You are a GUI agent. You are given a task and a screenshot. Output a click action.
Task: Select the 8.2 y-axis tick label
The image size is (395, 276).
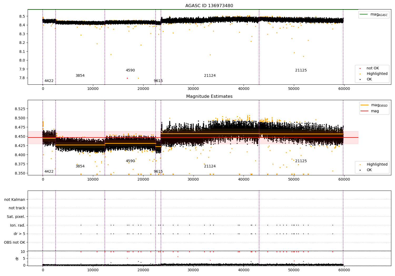tap(22, 43)
